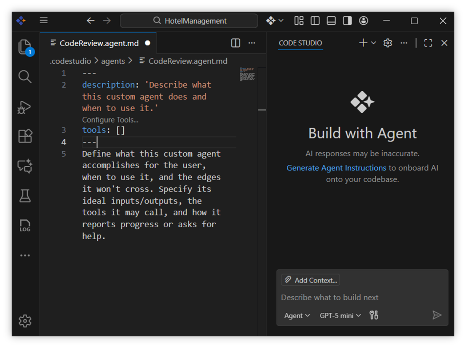Select the Search icon in the sidebar

click(x=25, y=77)
